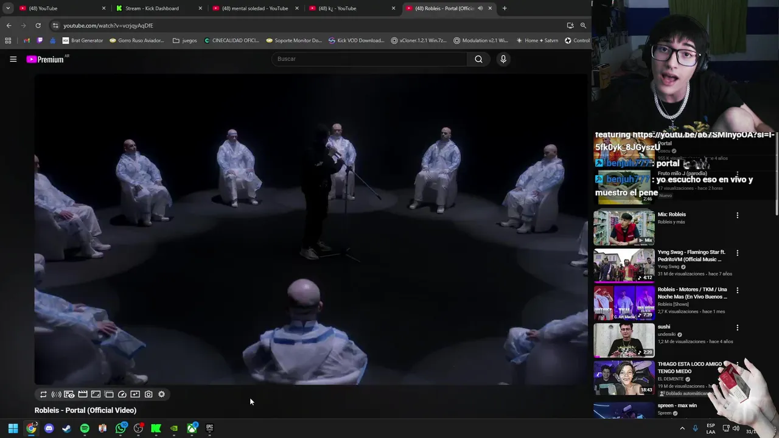This screenshot has height=438, width=779.
Task: Click the Portal music video player
Action: (311, 229)
